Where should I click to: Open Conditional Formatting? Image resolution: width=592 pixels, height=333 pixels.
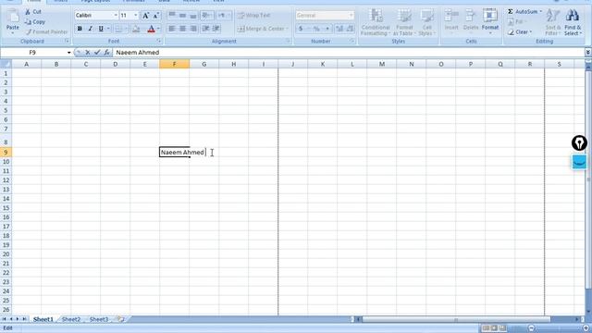[x=376, y=22]
